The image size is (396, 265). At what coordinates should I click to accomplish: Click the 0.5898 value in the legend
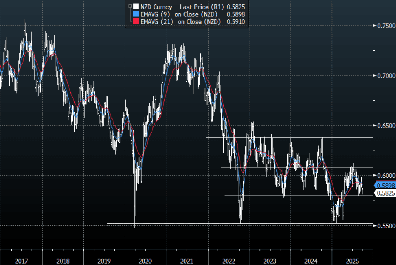click(236, 14)
